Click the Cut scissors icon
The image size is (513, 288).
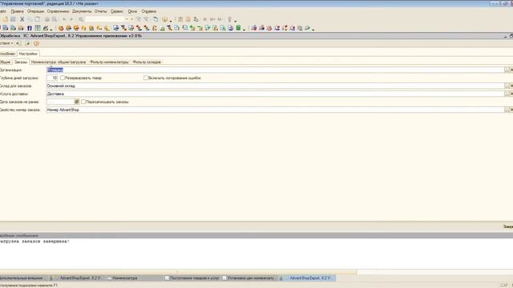(x=22, y=19)
